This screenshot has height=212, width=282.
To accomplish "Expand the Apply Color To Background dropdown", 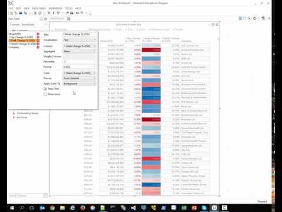I will tap(79, 84).
